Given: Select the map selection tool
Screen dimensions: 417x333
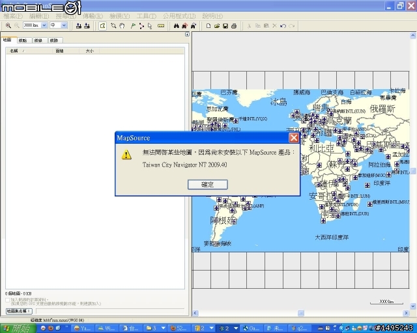Looking at the screenshot, I should 102,26.
